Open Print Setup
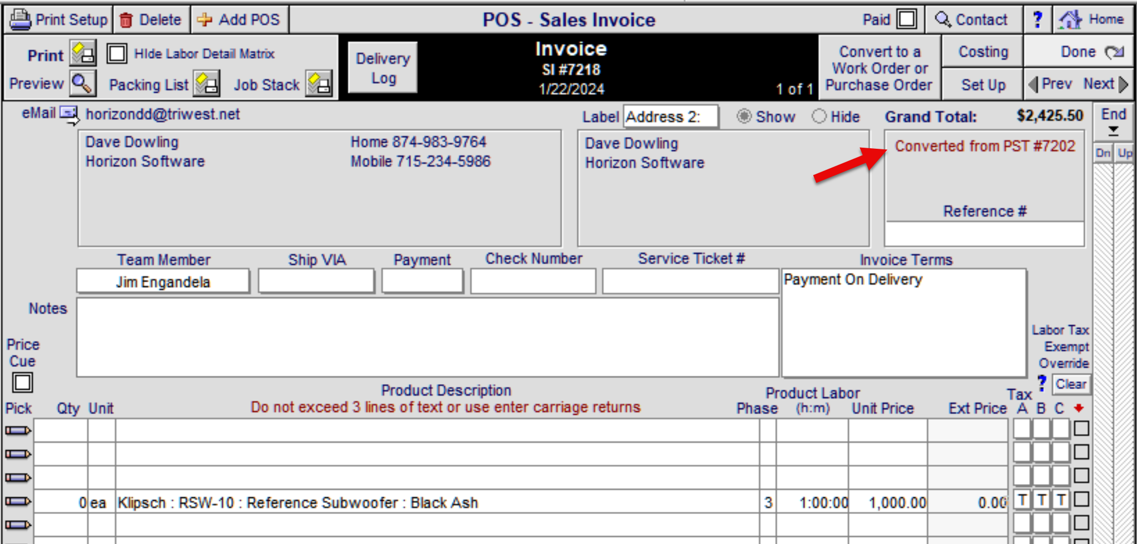Image resolution: width=1137 pixels, height=544 pixels. pyautogui.click(x=59, y=19)
